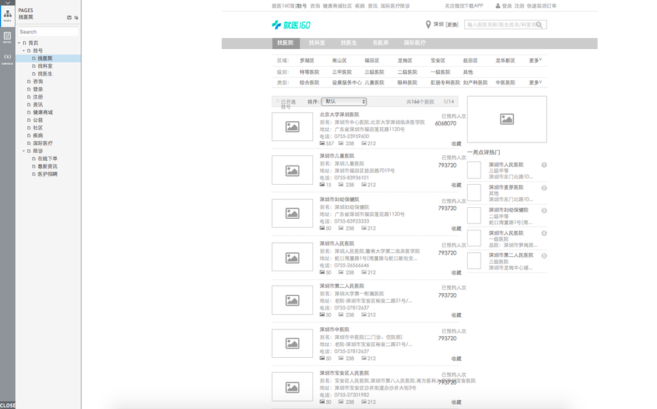
Task: Click the first small icon in PAGES header
Action: coord(69,18)
